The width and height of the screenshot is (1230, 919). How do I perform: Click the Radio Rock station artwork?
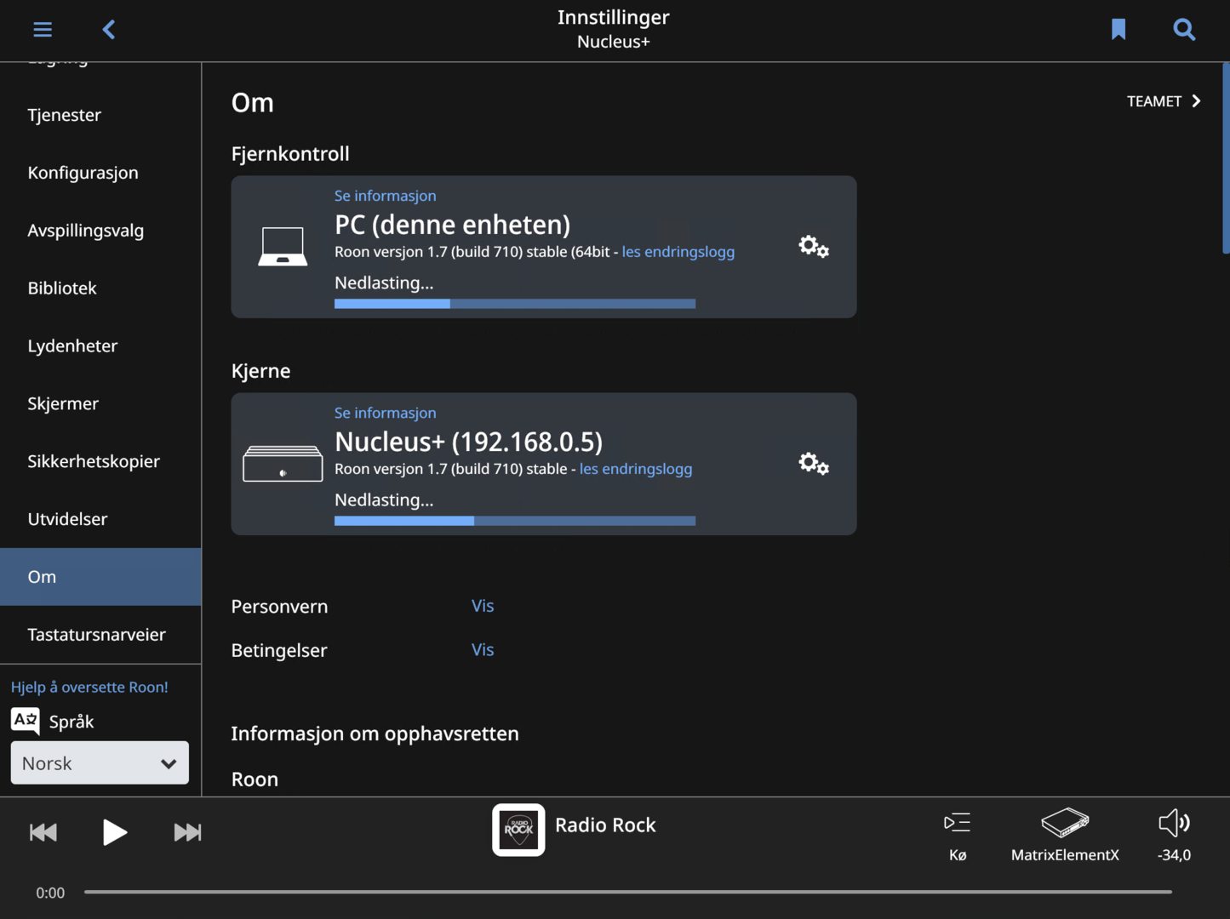(518, 830)
